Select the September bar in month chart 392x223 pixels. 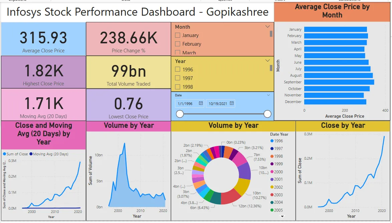click(339, 82)
